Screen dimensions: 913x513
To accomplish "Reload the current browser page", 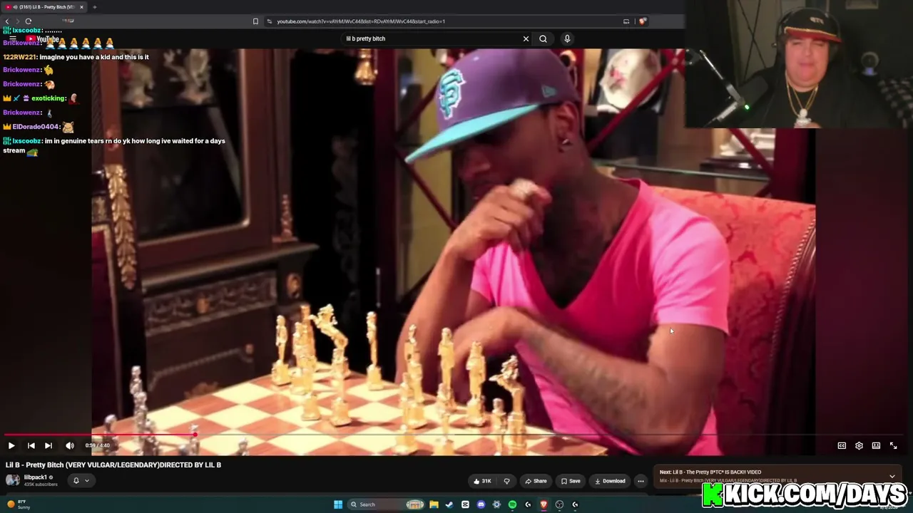I will coord(29,21).
